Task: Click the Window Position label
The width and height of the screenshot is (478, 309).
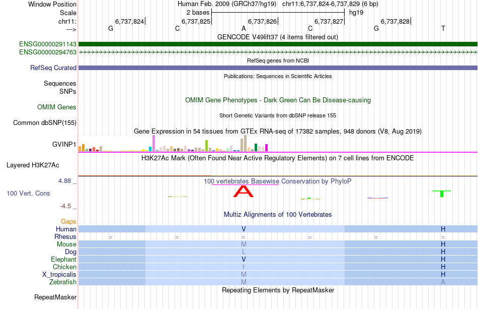Action: pyautogui.click(x=52, y=4)
